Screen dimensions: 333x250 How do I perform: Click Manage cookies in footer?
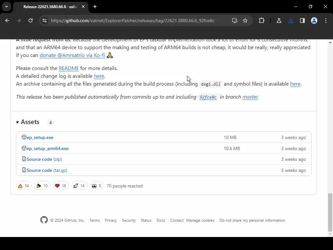(200, 220)
